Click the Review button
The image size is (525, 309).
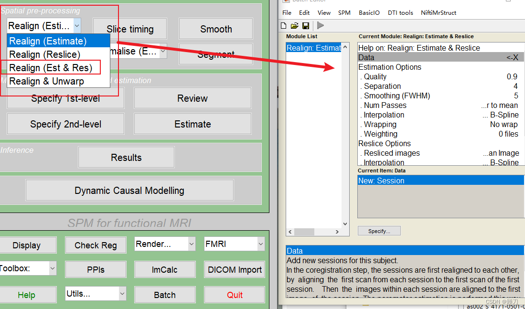coord(193,98)
